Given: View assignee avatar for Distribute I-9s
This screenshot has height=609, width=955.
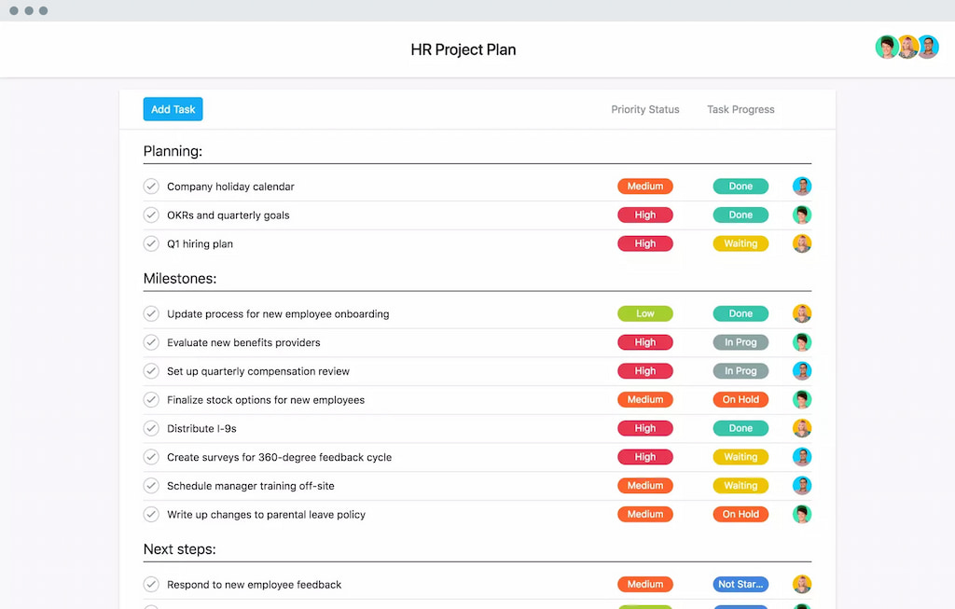Looking at the screenshot, I should pyautogui.click(x=802, y=428).
